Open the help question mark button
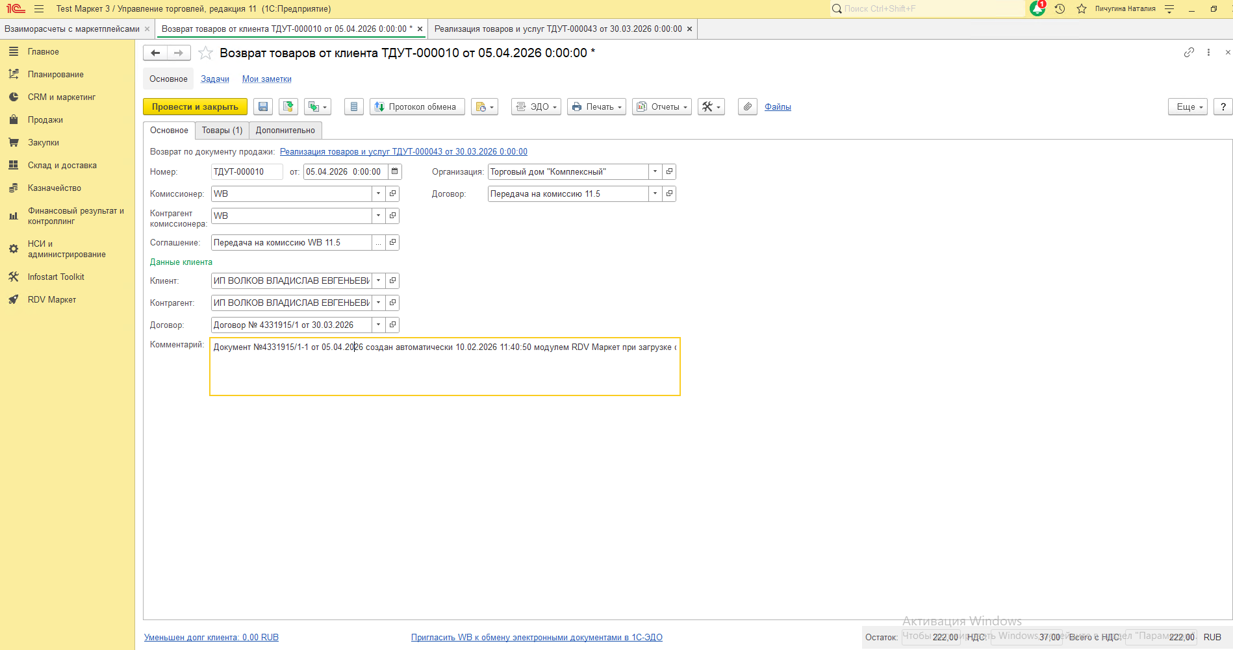The width and height of the screenshot is (1233, 650). click(x=1223, y=106)
